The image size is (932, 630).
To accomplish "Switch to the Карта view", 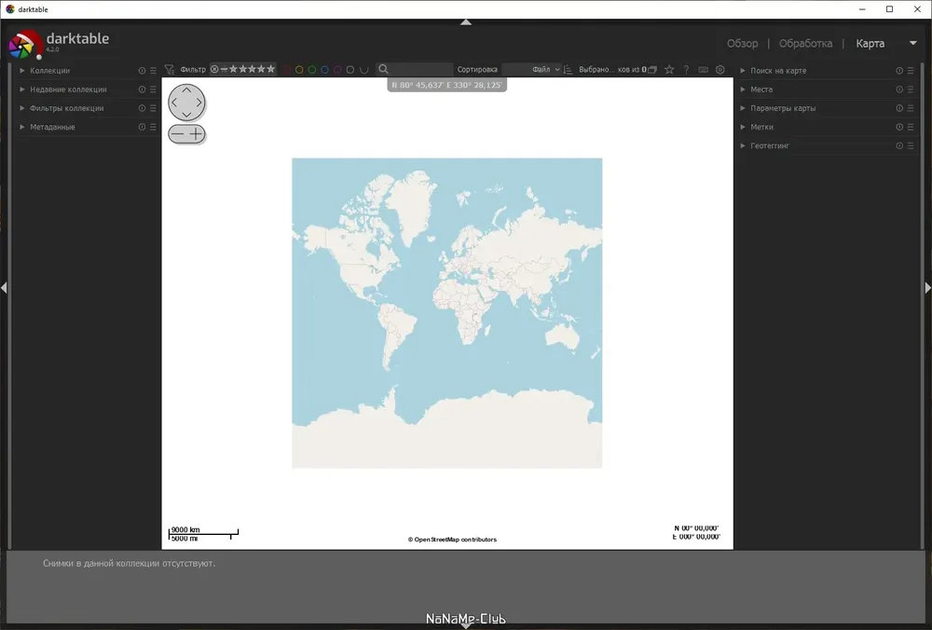I will (870, 44).
